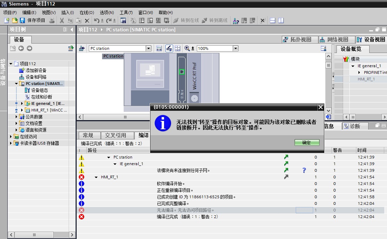Go to PC station warning via green arrow
387x239 pixels.
[x=286, y=157]
